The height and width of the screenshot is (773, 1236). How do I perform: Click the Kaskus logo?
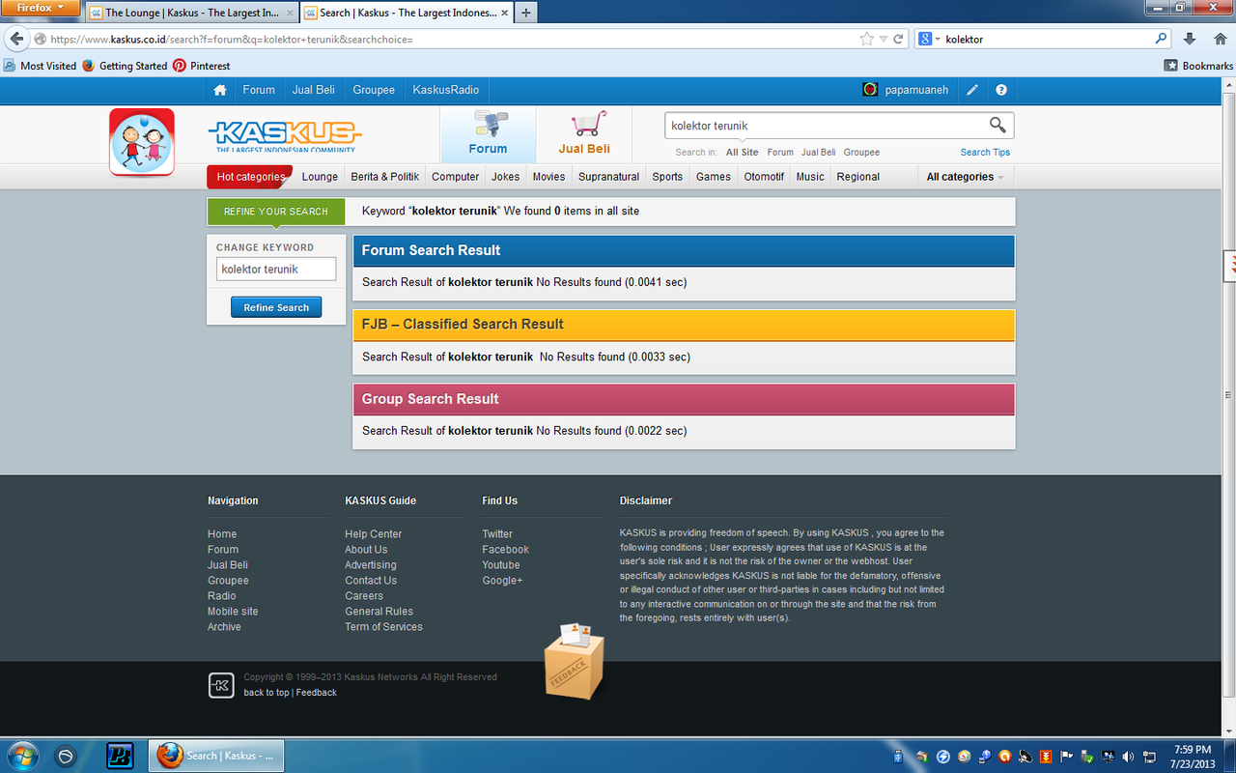tap(285, 135)
